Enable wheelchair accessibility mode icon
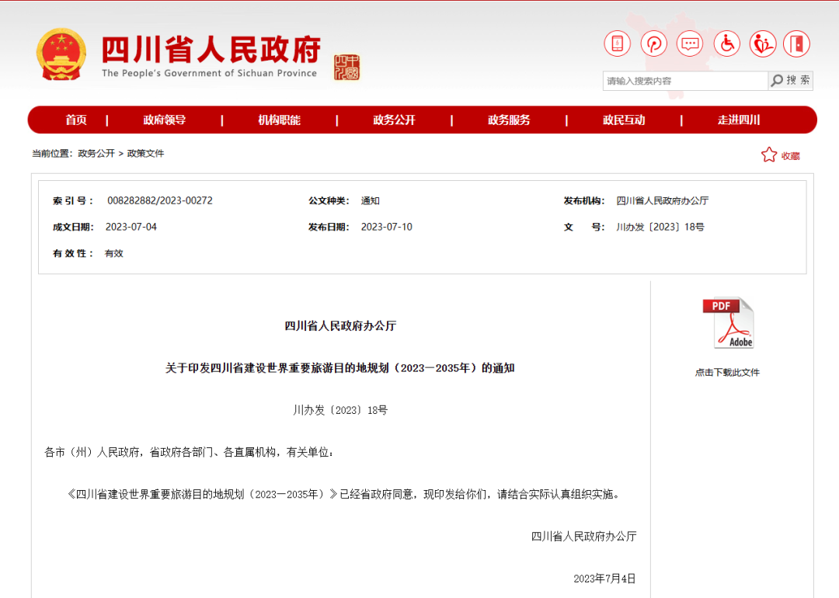 [x=726, y=43]
